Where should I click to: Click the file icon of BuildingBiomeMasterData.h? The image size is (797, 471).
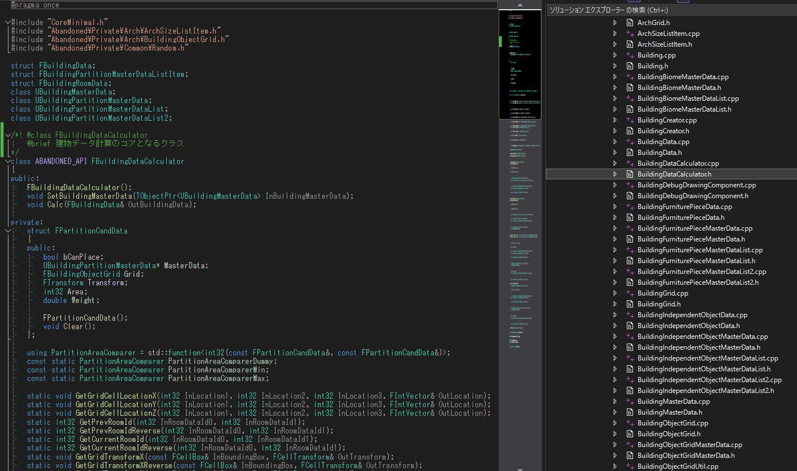(x=630, y=87)
